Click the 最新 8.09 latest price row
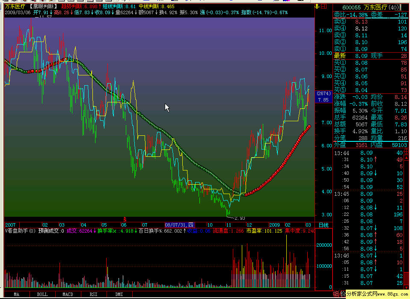Viewport: 410px width, 299px height. point(371,56)
